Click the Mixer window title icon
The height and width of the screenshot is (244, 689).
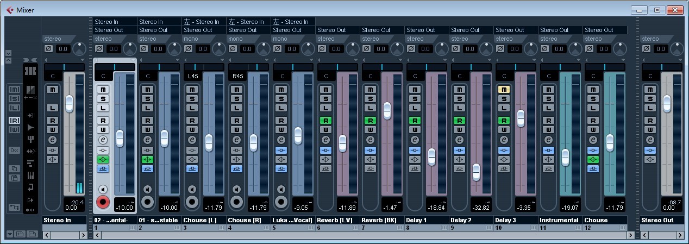(10, 10)
